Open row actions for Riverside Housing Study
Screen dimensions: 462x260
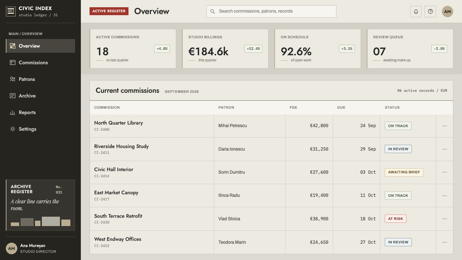(x=445, y=149)
